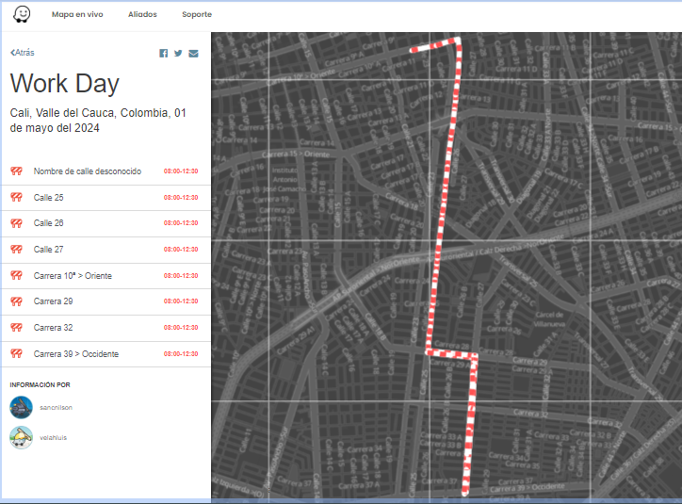Share event via Facebook icon
Viewport: 682px width, 504px height.
click(x=164, y=53)
